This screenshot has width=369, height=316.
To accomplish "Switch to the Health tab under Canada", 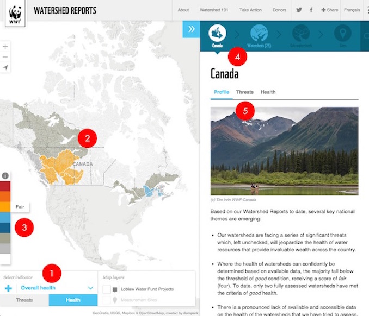I will point(268,92).
